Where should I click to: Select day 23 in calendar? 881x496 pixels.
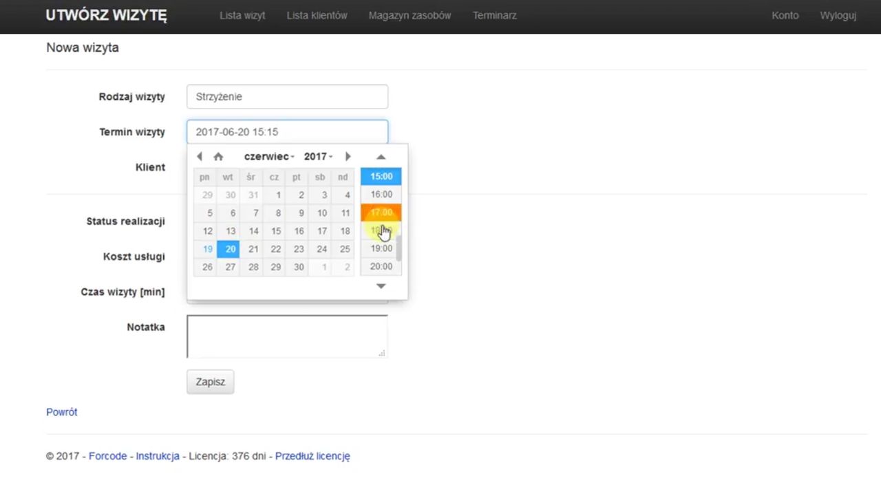tap(297, 249)
